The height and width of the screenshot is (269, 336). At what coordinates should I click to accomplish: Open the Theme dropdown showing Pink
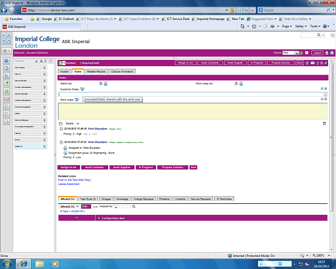pyautogui.click(x=297, y=53)
